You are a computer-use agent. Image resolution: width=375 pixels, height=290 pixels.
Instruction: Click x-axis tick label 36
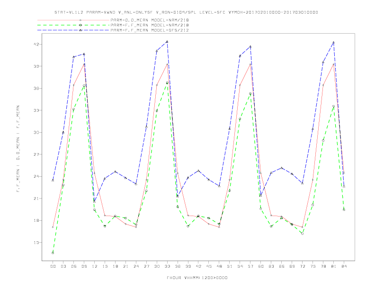pos(178,266)
